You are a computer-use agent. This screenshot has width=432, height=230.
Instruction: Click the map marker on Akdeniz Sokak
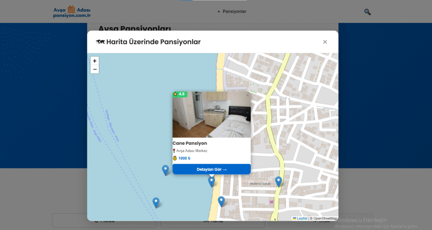(x=278, y=181)
